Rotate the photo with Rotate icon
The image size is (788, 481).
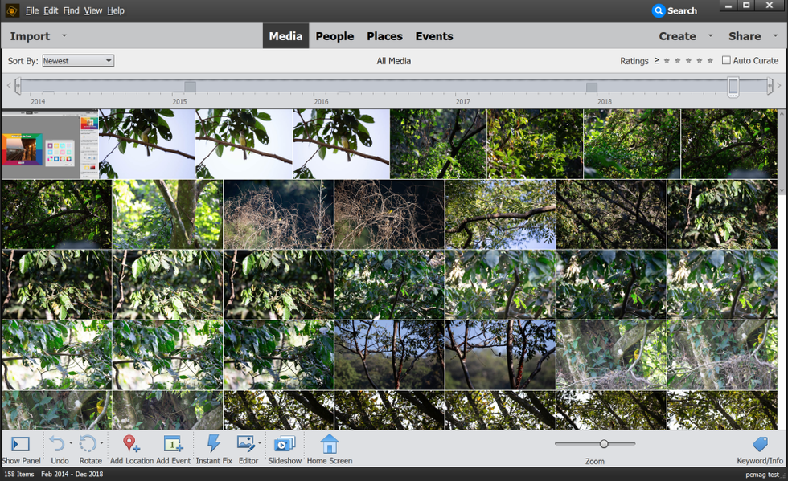pos(88,443)
